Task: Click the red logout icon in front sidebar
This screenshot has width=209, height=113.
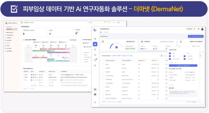Action: (x=95, y=102)
